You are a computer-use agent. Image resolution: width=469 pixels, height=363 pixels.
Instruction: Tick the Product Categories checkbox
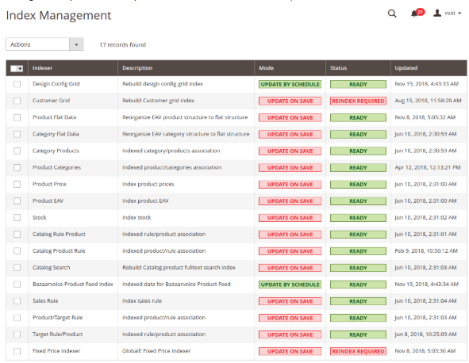[x=17, y=167]
